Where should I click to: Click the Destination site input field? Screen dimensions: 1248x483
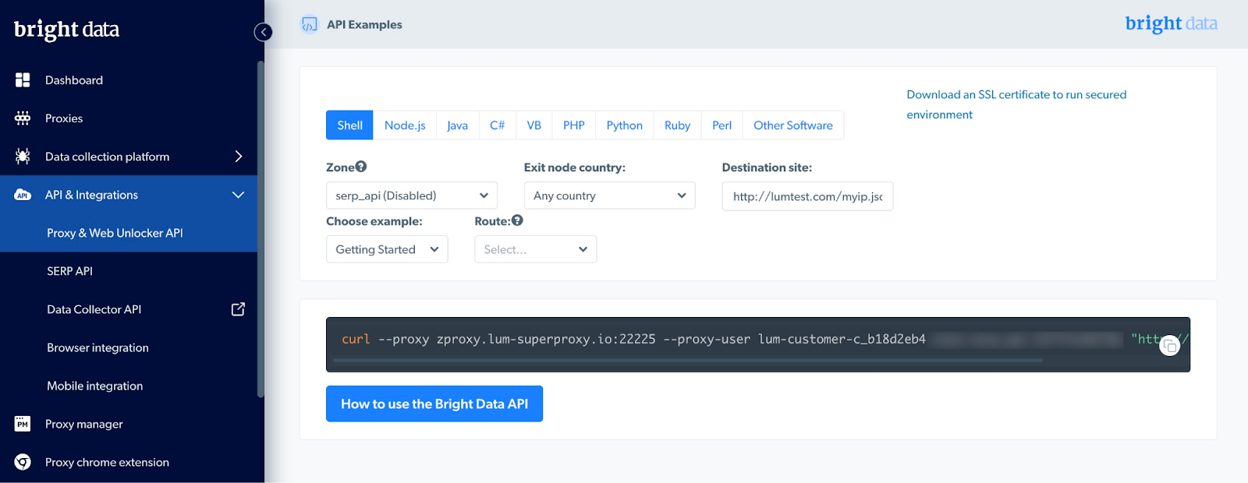(807, 196)
